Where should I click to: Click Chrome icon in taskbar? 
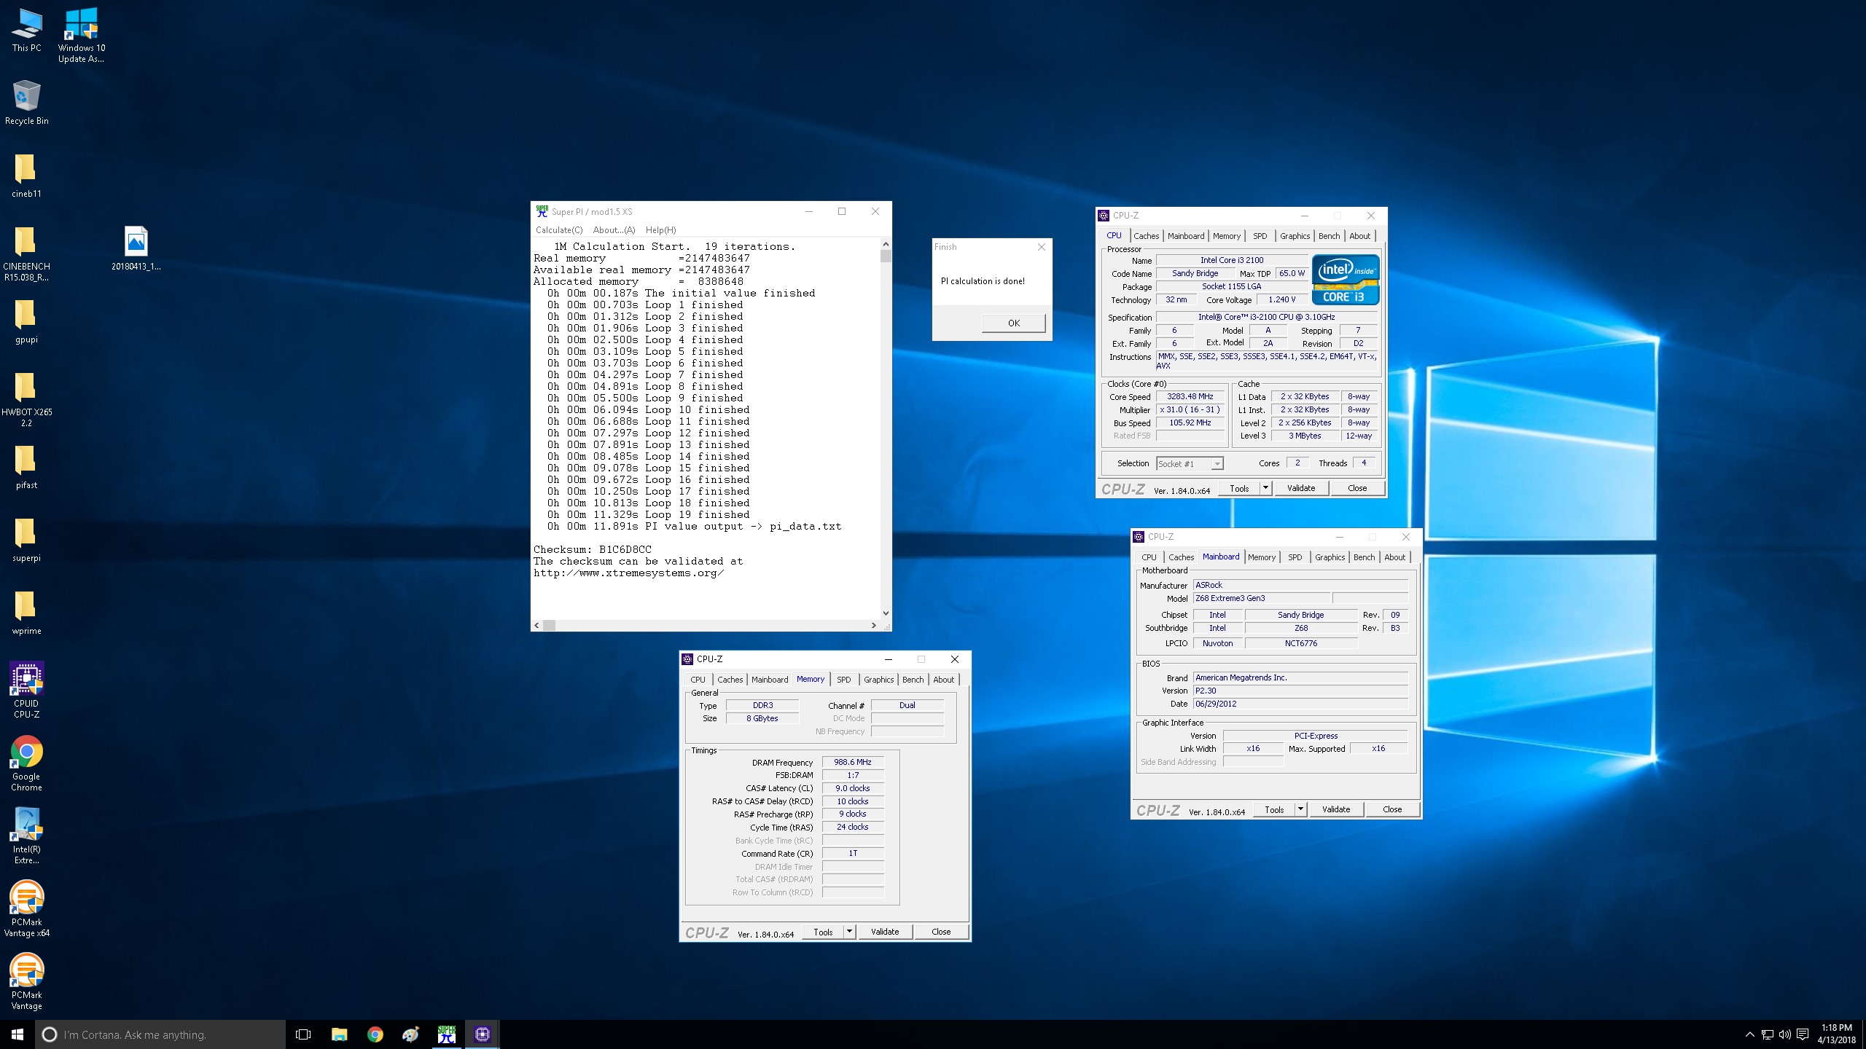click(x=375, y=1034)
